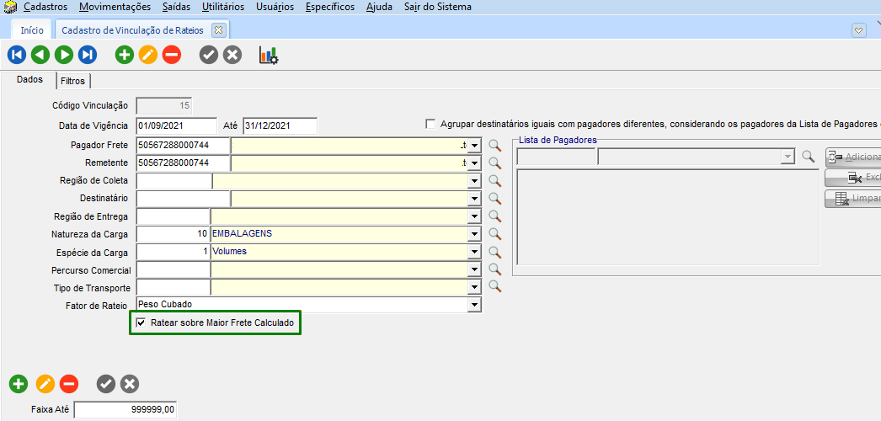
Task: Go to the previous record
Action: click(40, 56)
